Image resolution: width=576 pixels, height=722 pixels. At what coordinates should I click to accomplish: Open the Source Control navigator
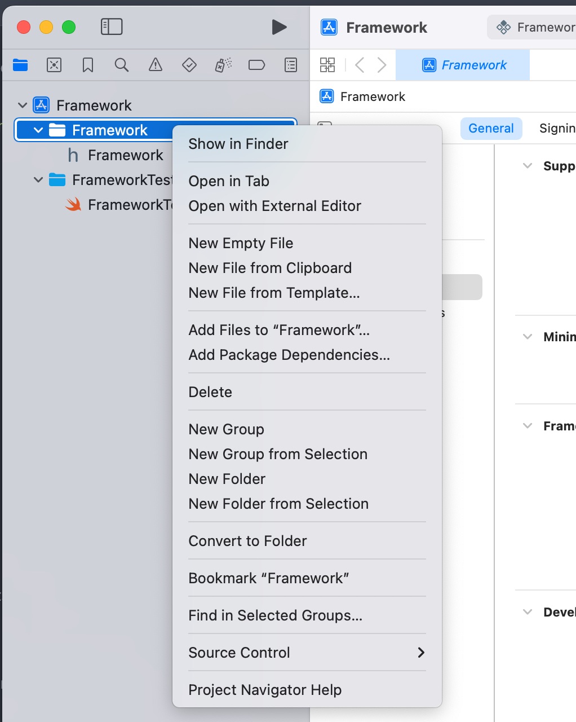(x=54, y=65)
